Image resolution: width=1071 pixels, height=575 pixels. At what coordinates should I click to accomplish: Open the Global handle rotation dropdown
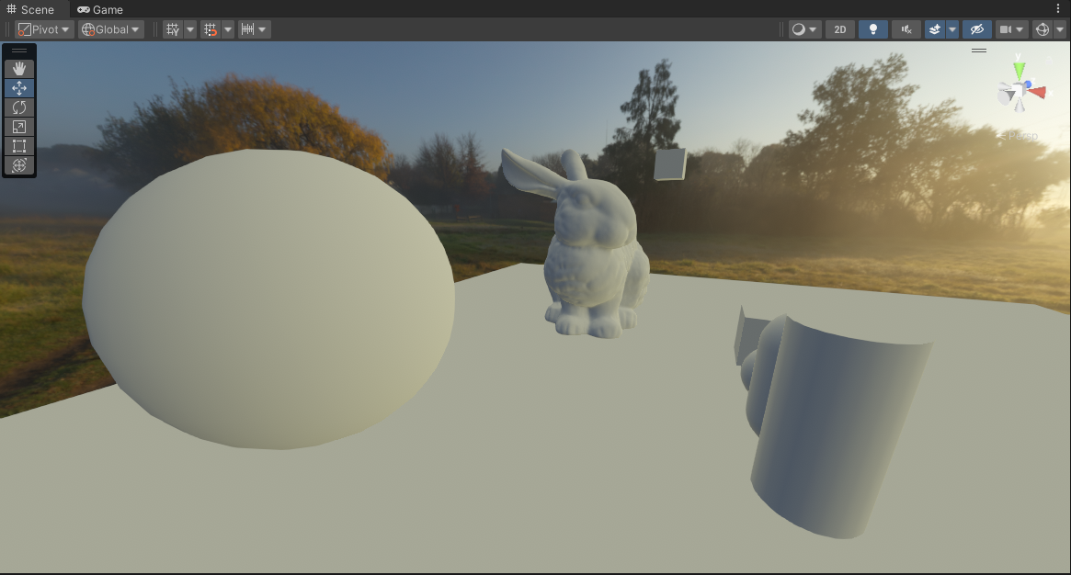tap(110, 29)
